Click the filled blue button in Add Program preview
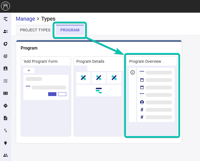Screen dimensions: 200x161 pos(52,94)
